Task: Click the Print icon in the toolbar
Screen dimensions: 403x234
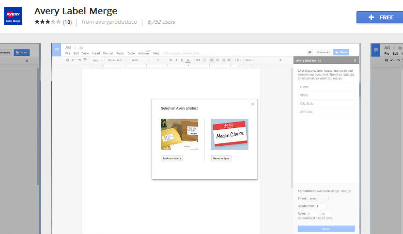Action: (x=68, y=60)
